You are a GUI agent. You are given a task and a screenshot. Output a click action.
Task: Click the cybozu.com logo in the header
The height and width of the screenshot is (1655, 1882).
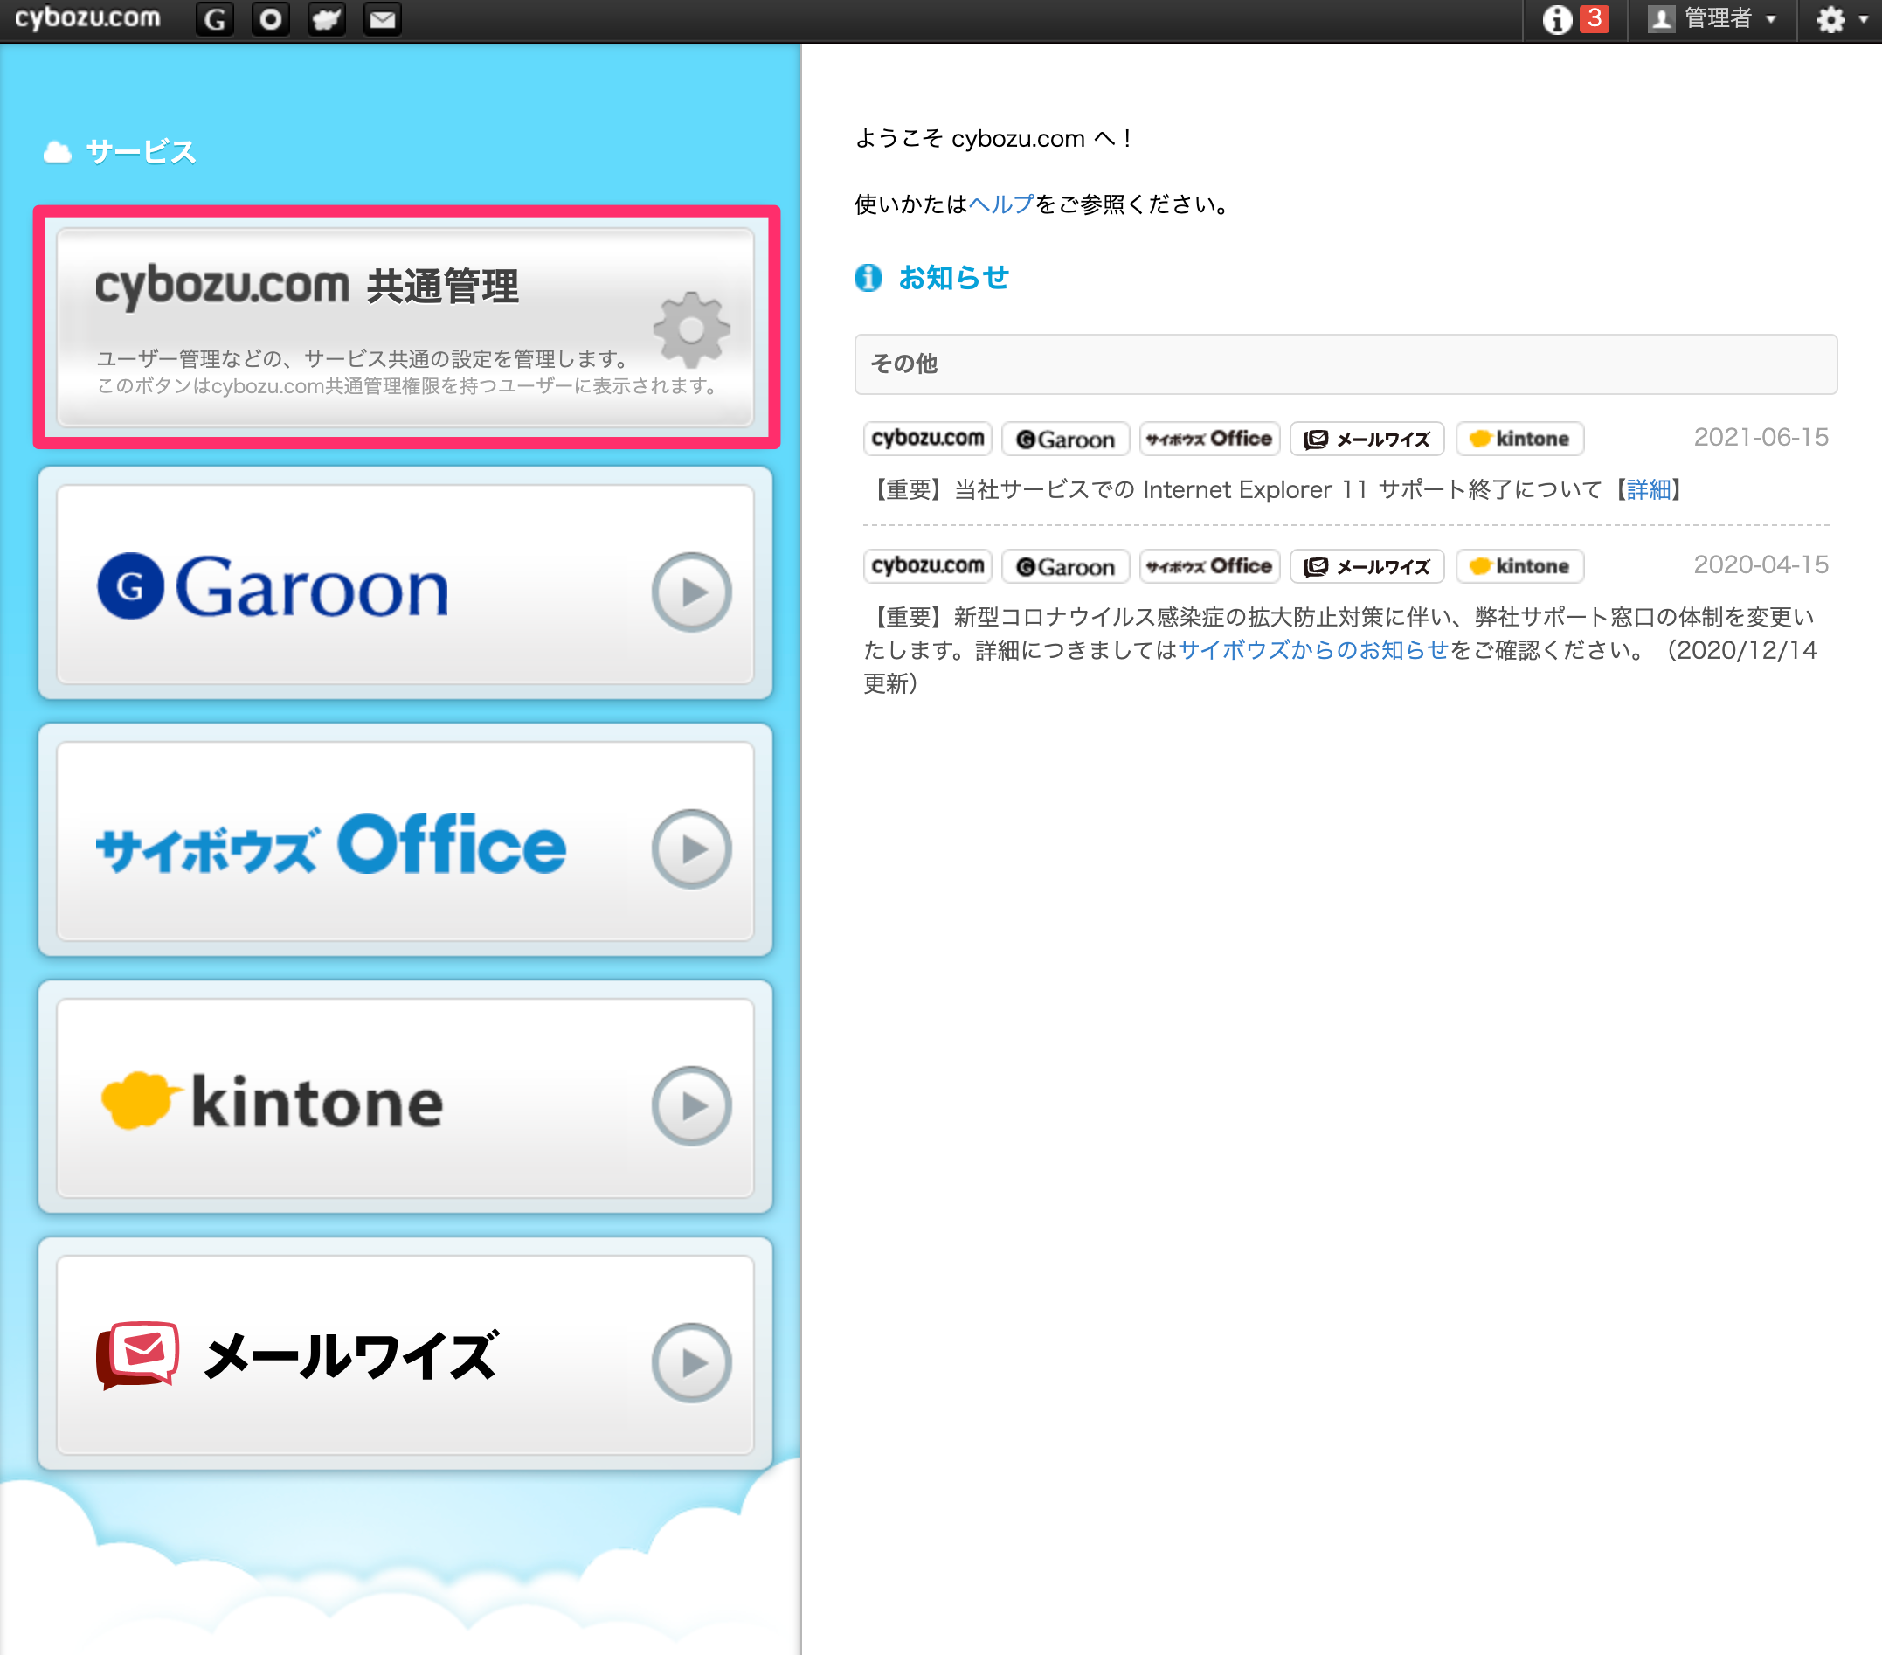pos(87,18)
